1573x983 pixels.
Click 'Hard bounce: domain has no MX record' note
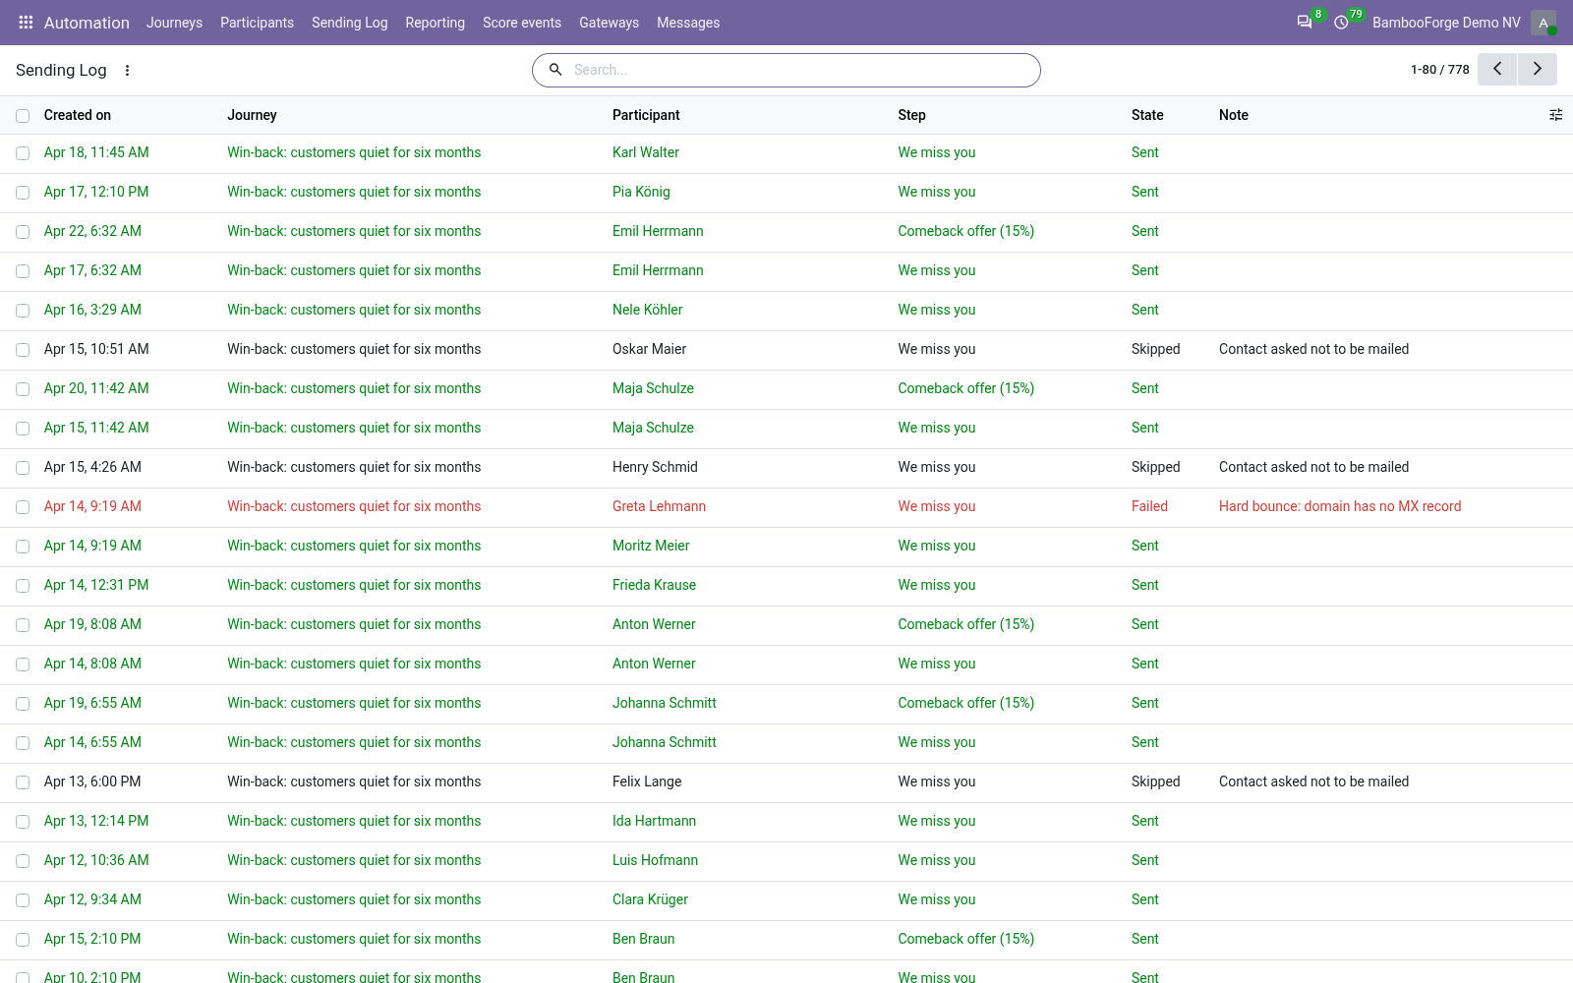click(x=1340, y=506)
